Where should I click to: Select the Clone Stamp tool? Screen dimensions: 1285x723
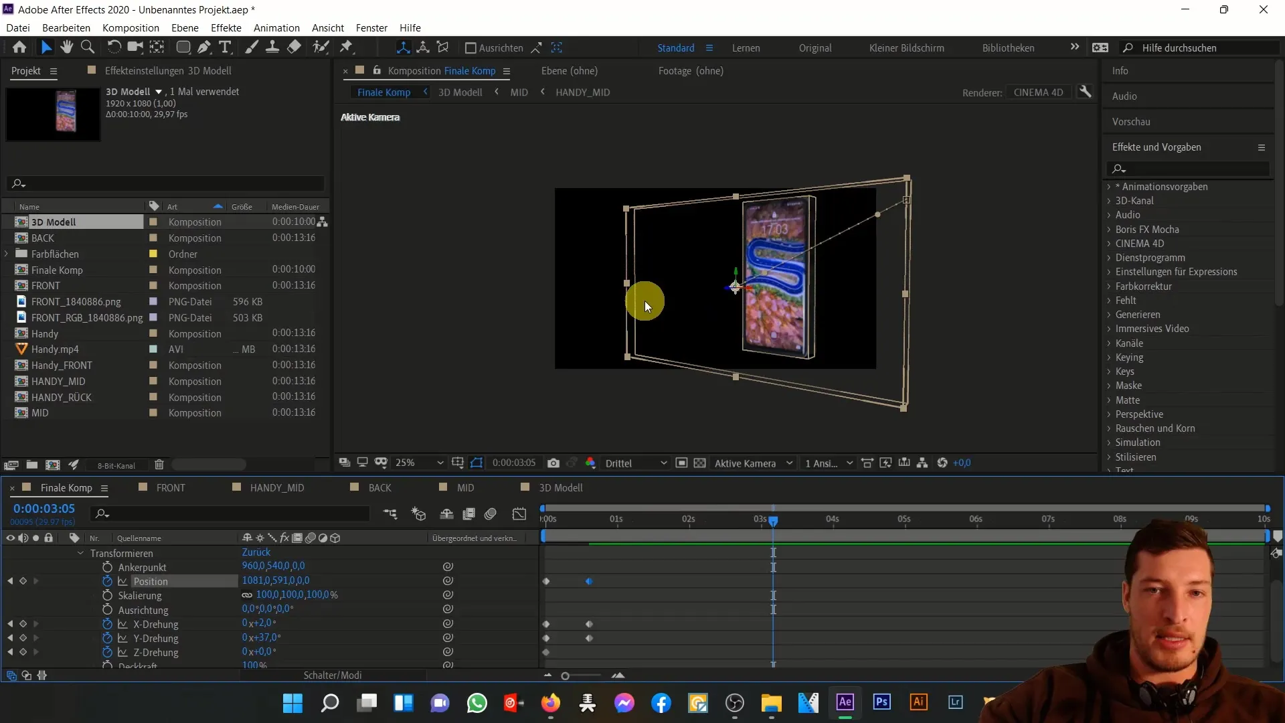pos(272,48)
